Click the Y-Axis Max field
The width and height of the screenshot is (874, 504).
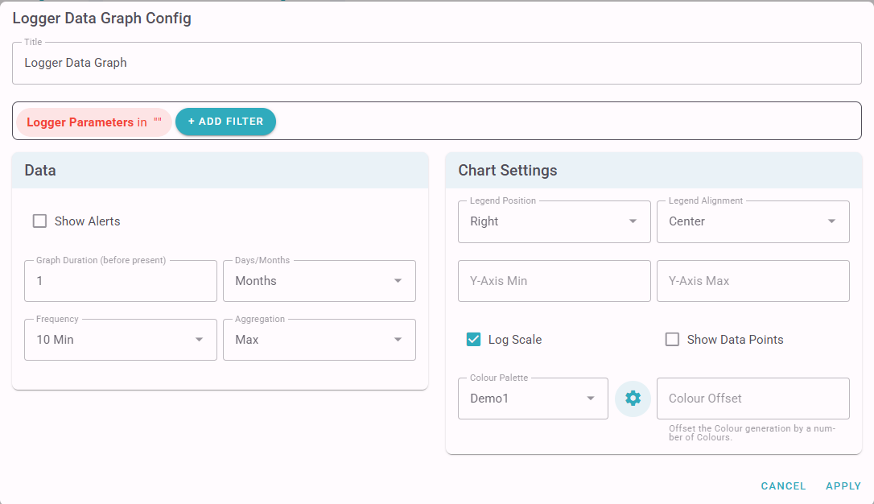[x=752, y=281]
